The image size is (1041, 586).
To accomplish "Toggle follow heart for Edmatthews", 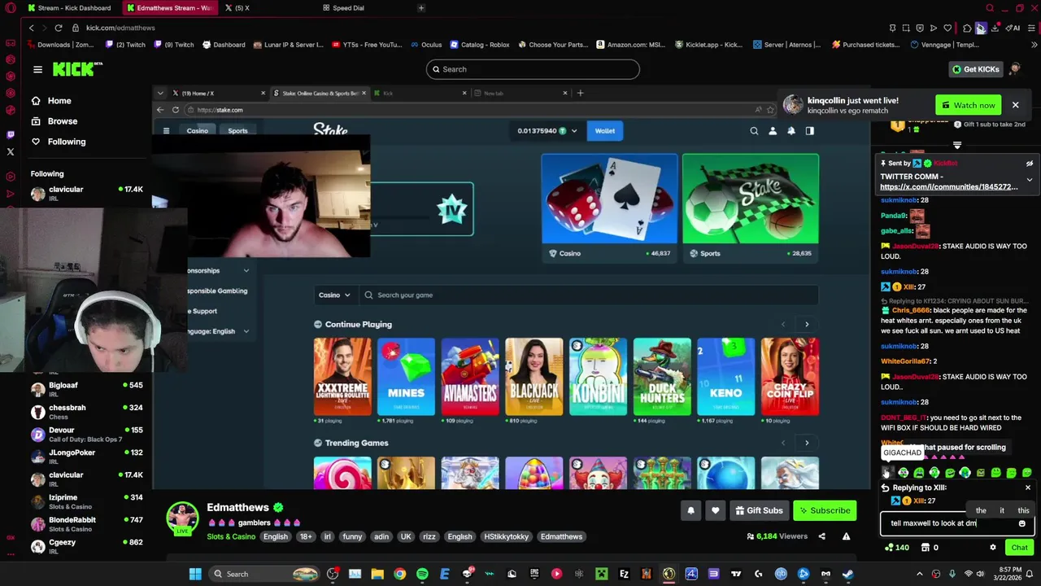I will [715, 510].
